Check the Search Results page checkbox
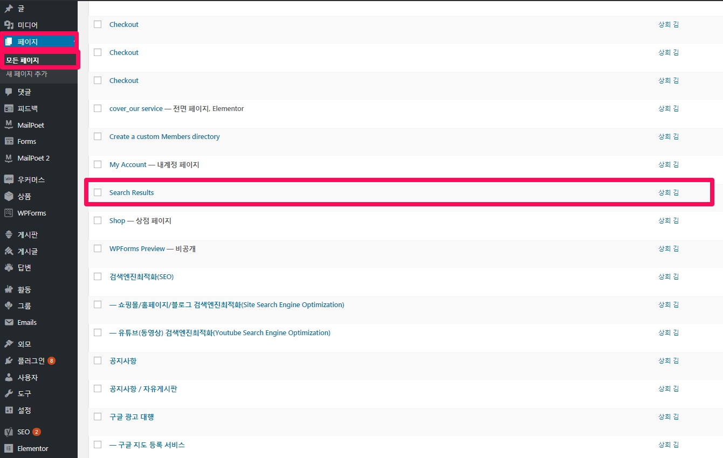 point(98,192)
